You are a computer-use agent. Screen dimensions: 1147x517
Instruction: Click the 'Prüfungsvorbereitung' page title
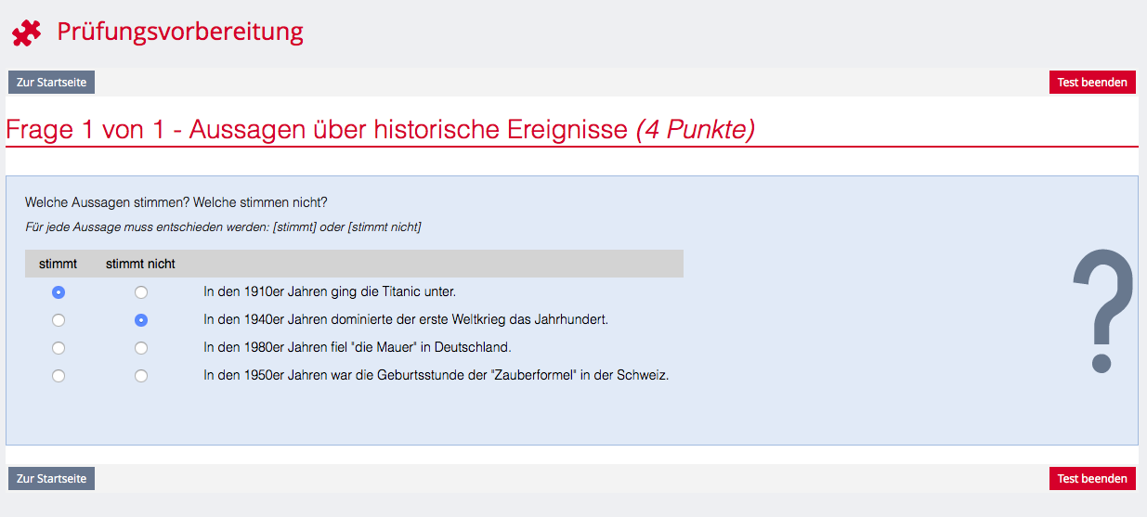click(180, 32)
